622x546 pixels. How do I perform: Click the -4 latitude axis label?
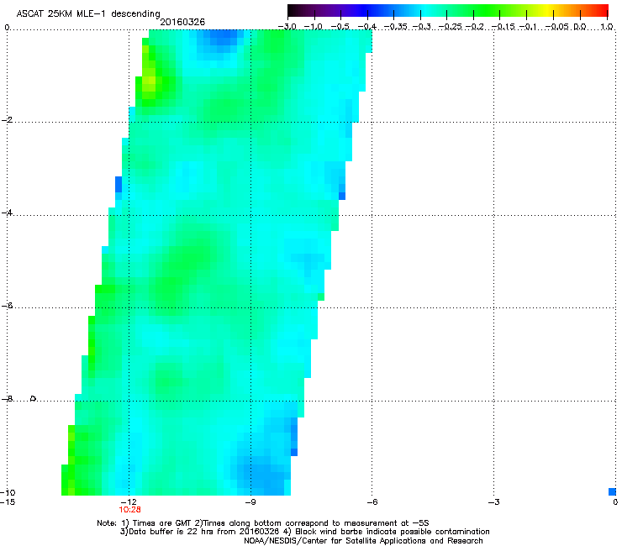tap(7, 213)
